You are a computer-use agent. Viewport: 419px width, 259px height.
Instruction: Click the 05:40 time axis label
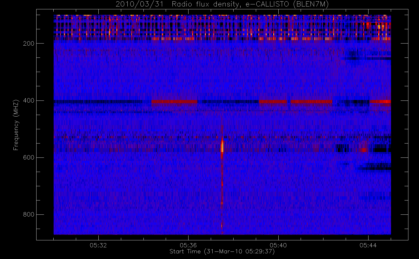tap(278, 245)
